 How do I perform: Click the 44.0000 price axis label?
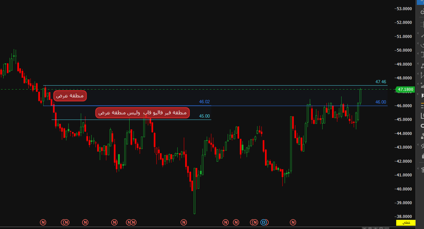(404, 133)
